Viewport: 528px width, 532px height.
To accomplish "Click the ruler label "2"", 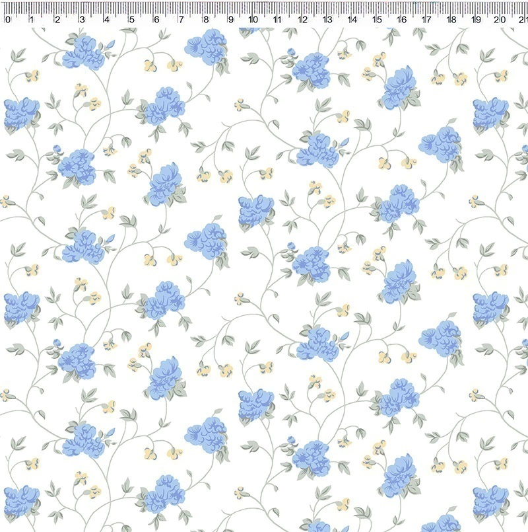I will pyautogui.click(x=57, y=19).
